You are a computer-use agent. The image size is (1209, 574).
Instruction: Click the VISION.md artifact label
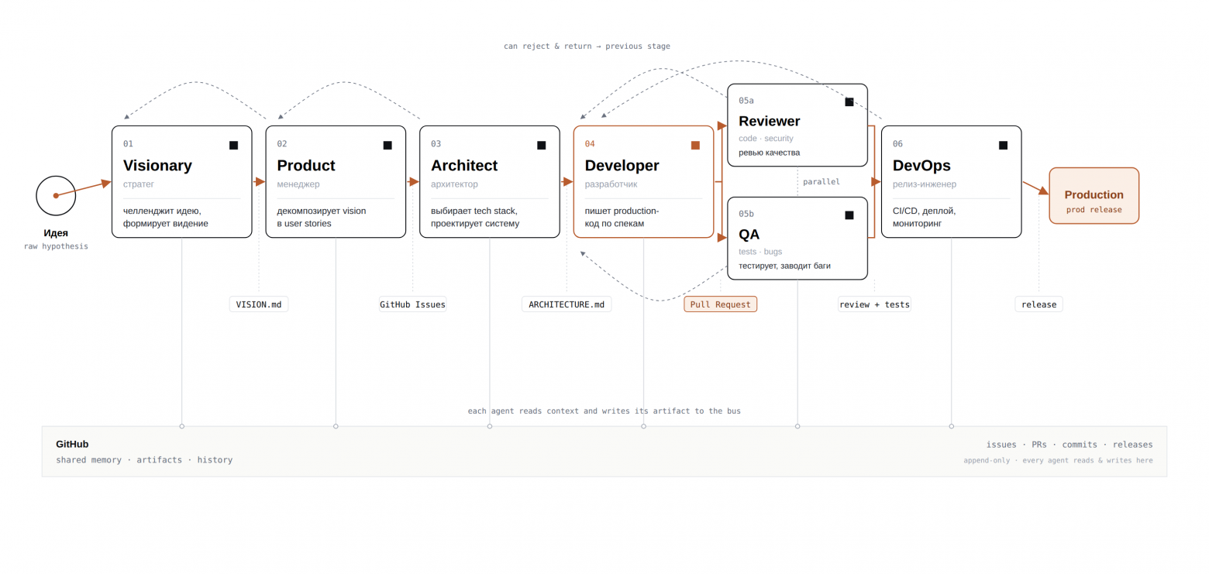[x=258, y=304]
